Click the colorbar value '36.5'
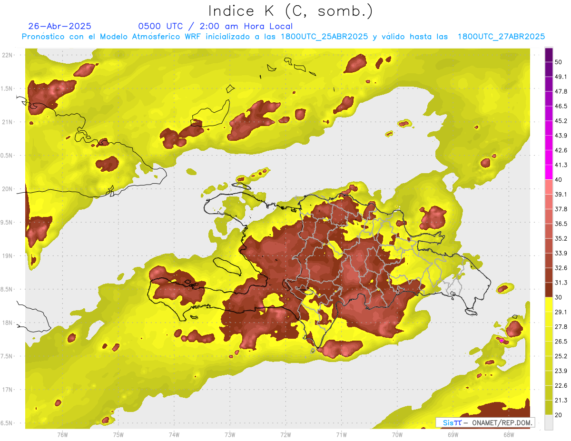The width and height of the screenshot is (571, 441). click(561, 224)
